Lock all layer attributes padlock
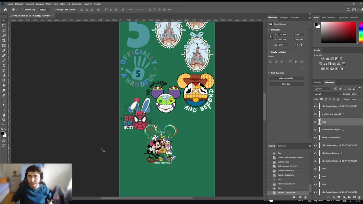This screenshot has width=363, height=204. pyautogui.click(x=338, y=99)
